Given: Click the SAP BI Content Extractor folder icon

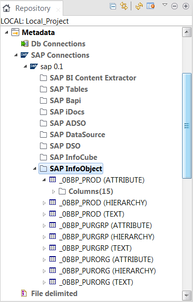Looking at the screenshot, I should [43, 78].
